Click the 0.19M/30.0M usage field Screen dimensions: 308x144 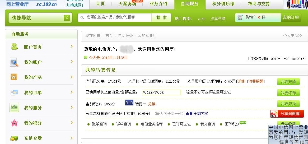[161, 92]
